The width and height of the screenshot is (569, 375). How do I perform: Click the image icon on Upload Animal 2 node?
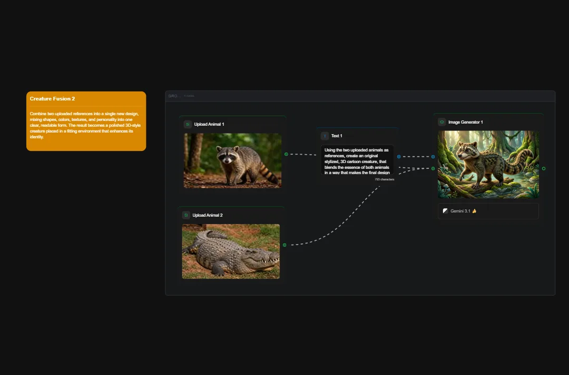(x=185, y=215)
